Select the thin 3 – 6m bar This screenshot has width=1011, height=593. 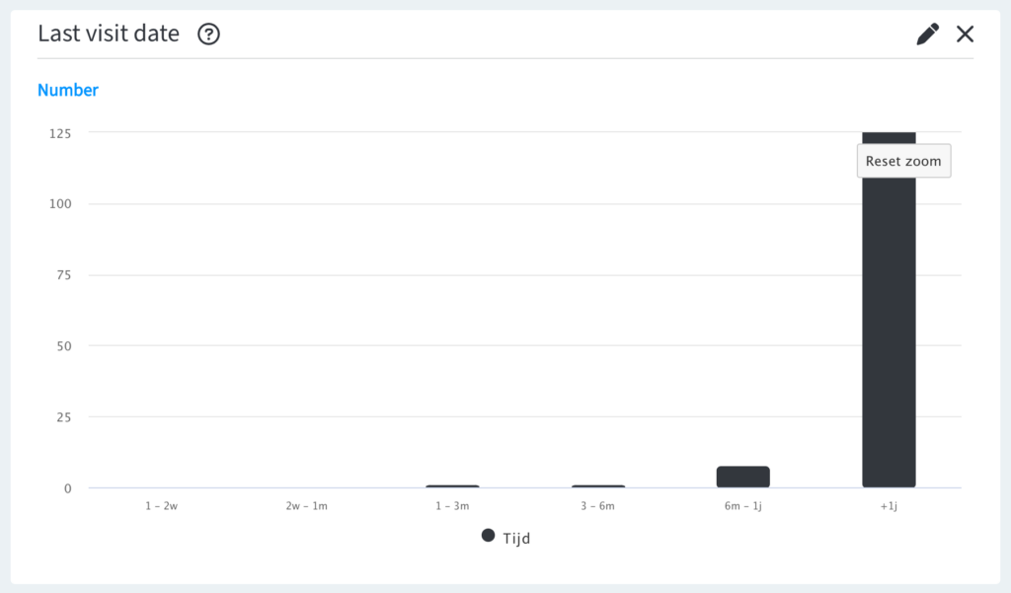[597, 486]
